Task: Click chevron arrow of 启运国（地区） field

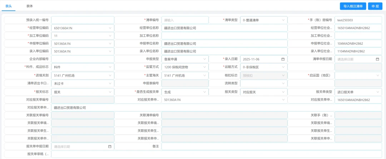Action: [x=377, y=76]
